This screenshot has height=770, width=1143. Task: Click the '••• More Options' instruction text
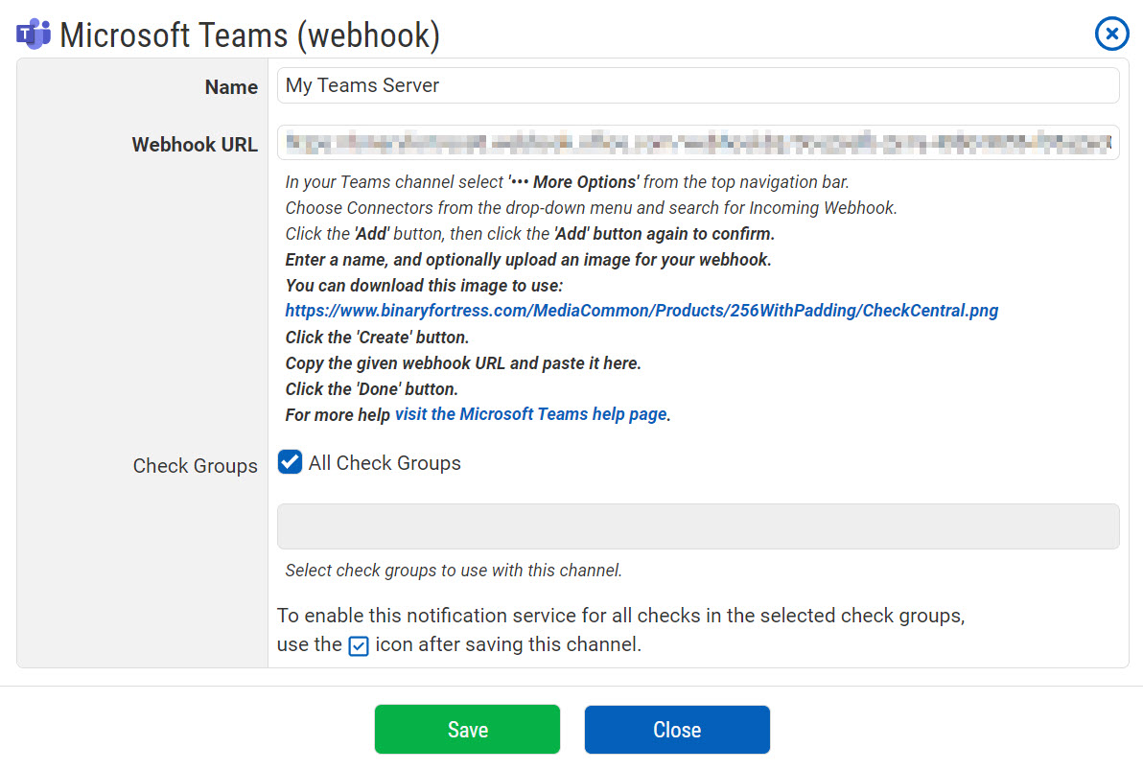573,181
